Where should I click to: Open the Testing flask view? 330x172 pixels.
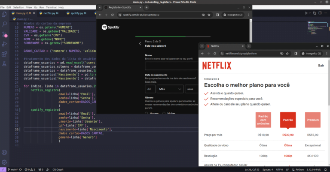tap(4, 64)
